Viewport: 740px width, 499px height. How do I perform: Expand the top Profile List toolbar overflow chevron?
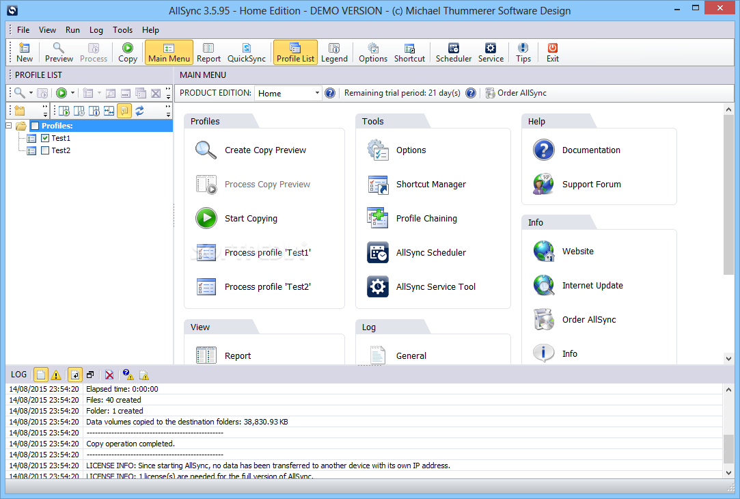coord(168,93)
